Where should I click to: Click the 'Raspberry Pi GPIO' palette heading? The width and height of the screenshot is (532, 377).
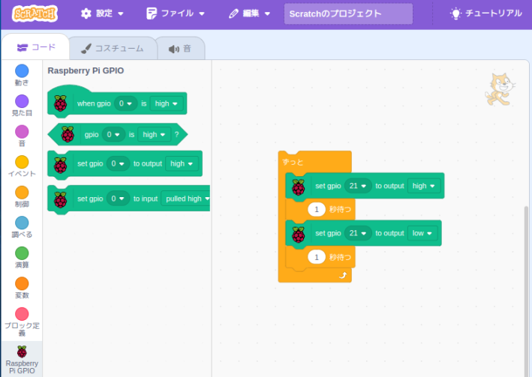(x=86, y=70)
